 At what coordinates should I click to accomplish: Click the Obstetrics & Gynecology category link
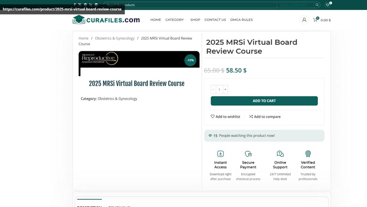[x=117, y=99]
